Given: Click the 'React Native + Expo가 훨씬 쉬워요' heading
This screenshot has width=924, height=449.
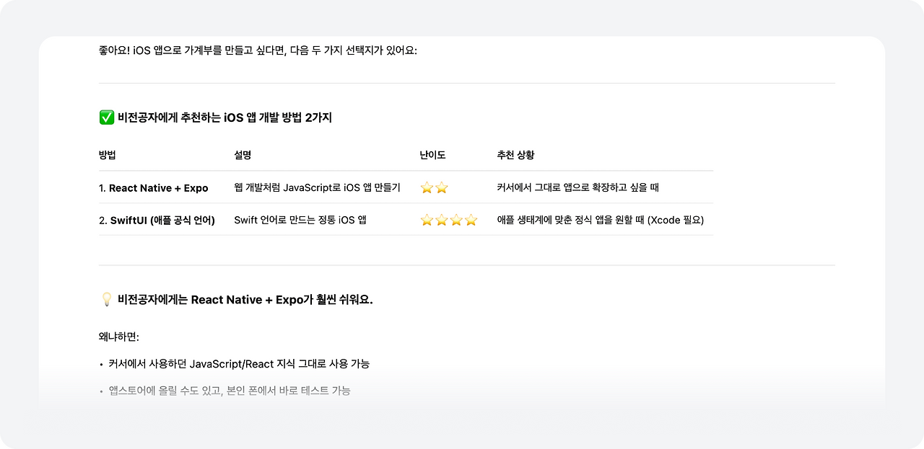Looking at the screenshot, I should [x=245, y=300].
